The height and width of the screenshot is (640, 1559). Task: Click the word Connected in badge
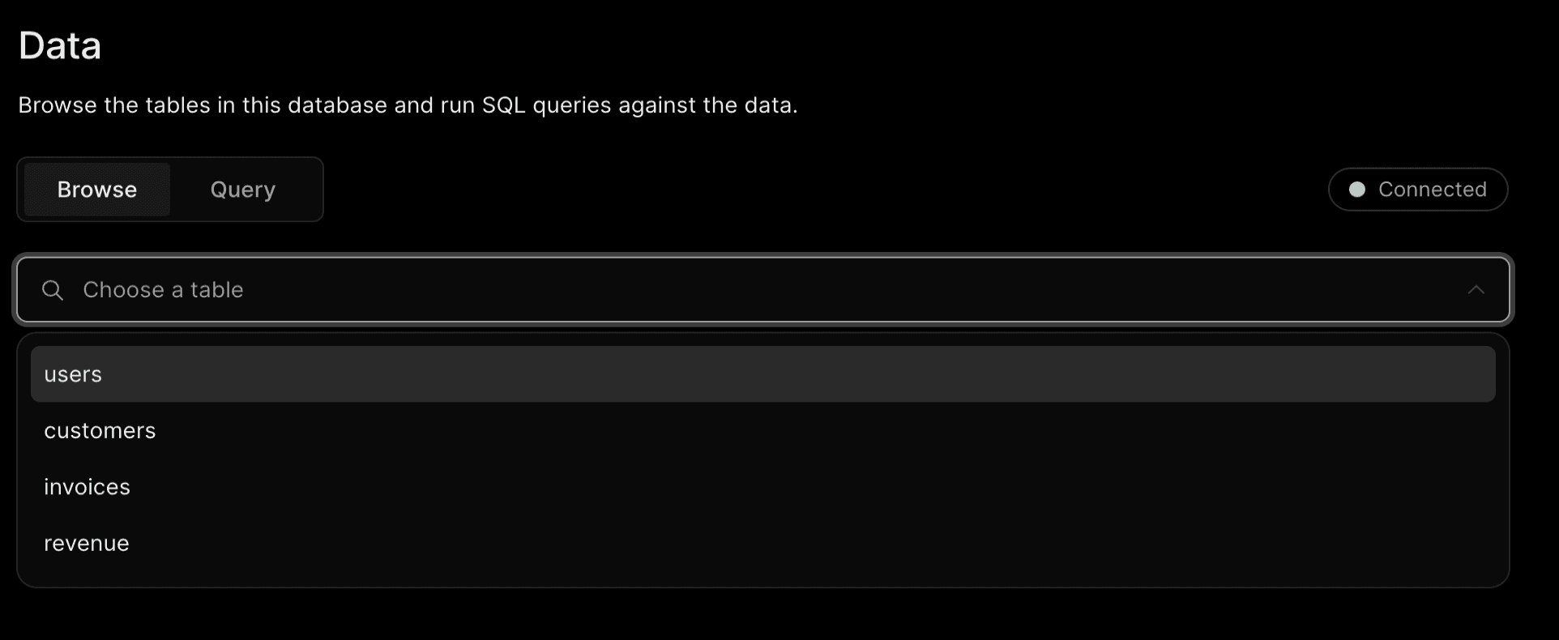pyautogui.click(x=1433, y=190)
